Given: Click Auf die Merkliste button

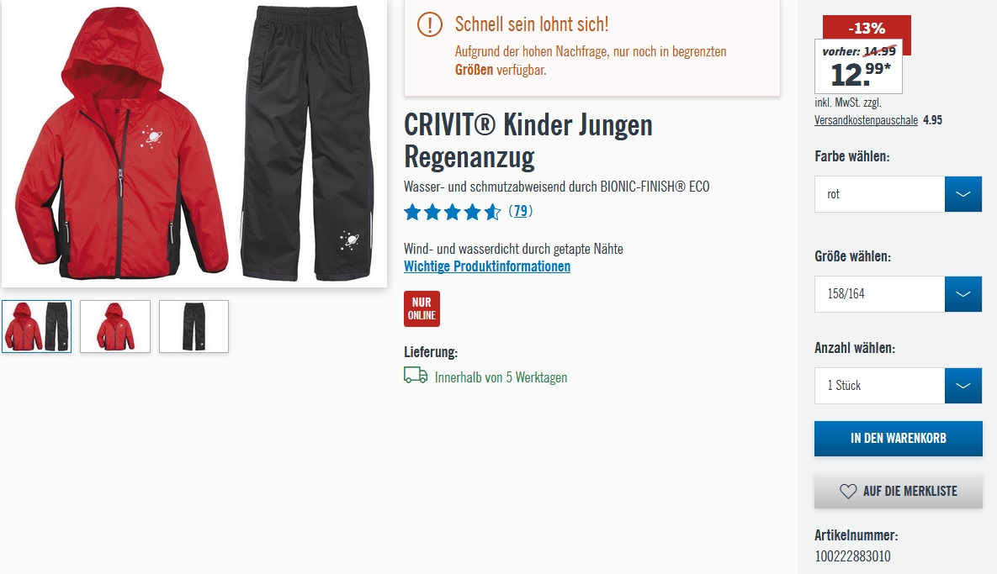Looking at the screenshot, I should point(899,491).
